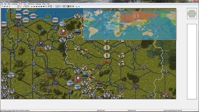This screenshot has width=199, height=112.
Task: Click the lightning bolt icon
Action: (x=53, y=6)
